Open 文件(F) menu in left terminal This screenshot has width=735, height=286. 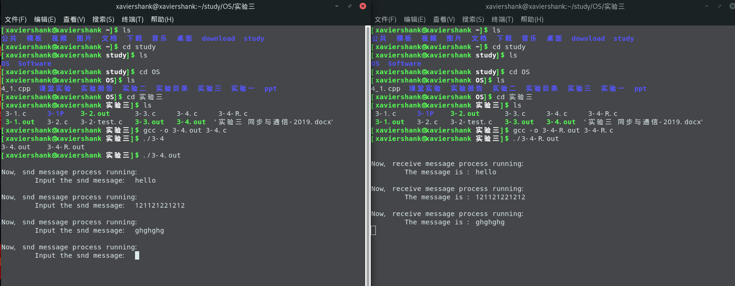(15, 19)
